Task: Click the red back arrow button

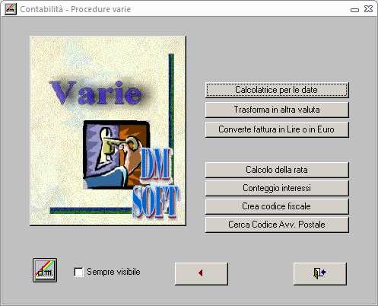Action: click(202, 273)
